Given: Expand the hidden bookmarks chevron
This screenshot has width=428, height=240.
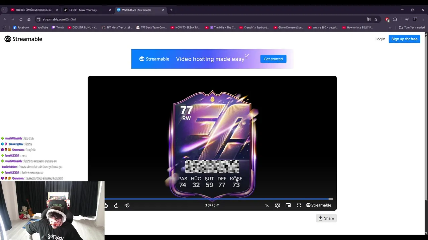Looking at the screenshot, I should coord(390,28).
